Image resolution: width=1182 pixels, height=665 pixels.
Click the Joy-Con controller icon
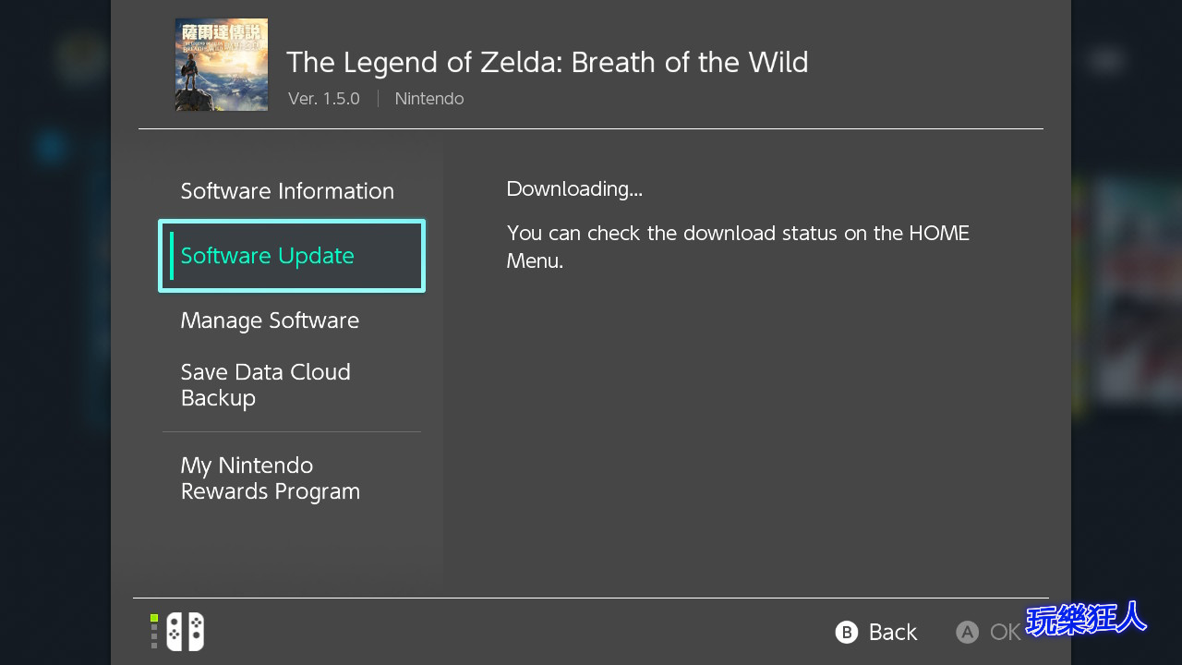pos(185,632)
